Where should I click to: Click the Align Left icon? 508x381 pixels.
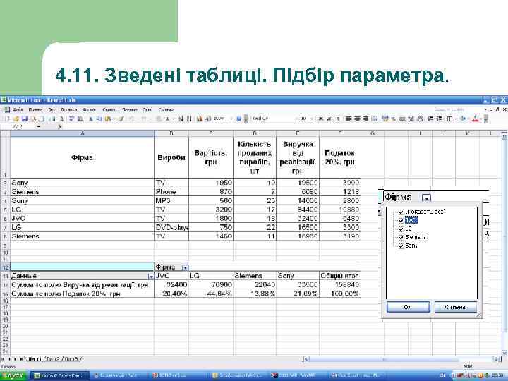pyautogui.click(x=349, y=119)
